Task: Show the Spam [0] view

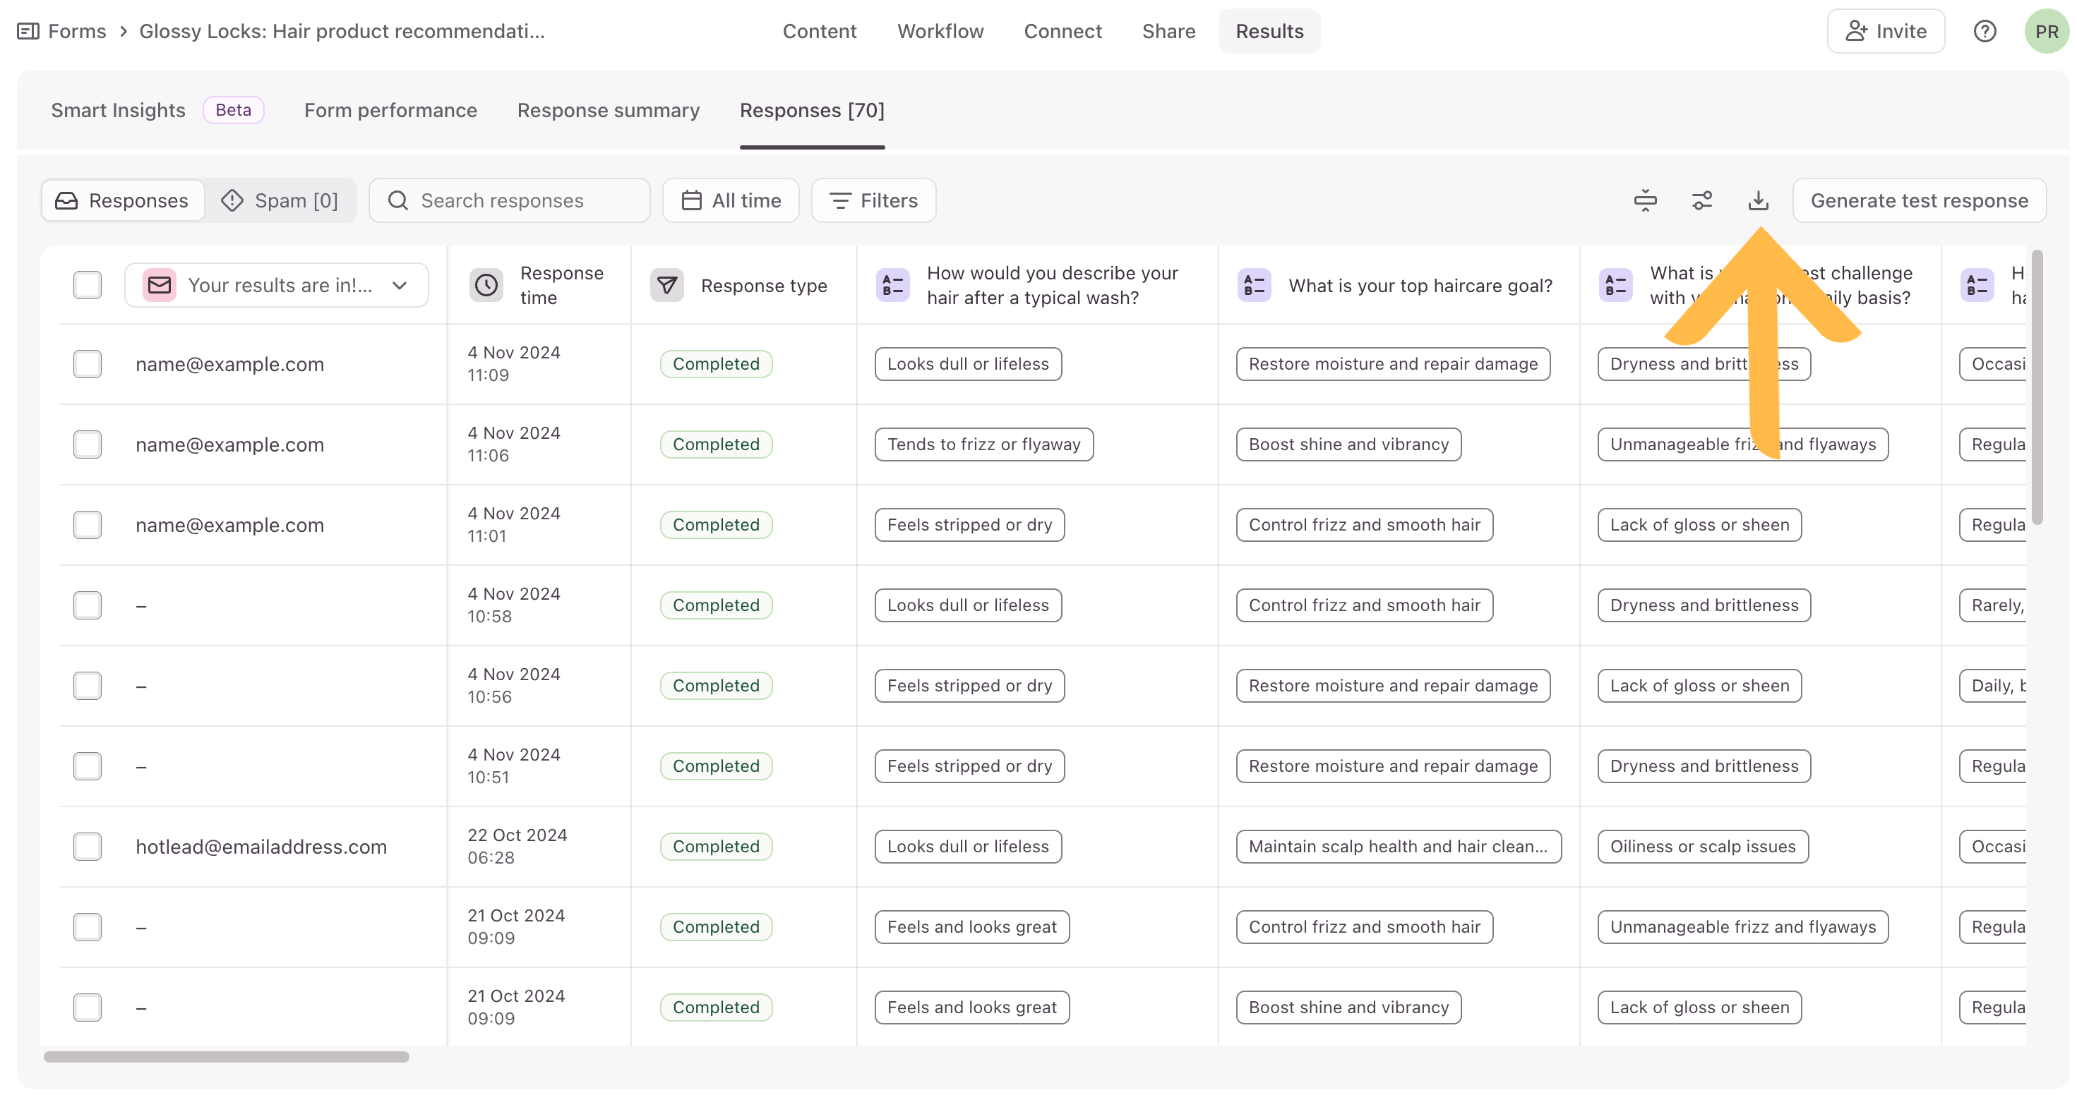Action: point(280,200)
